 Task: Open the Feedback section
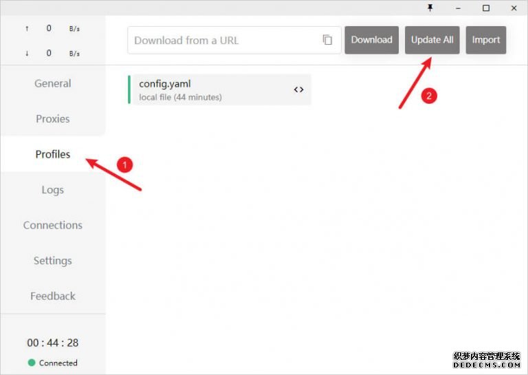coord(53,296)
